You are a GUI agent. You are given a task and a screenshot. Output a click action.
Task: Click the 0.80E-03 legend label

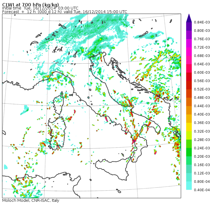click(202, 31)
